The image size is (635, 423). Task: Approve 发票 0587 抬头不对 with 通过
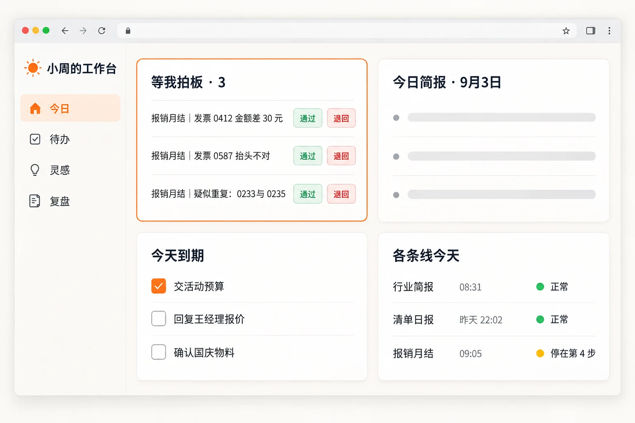[x=308, y=156]
